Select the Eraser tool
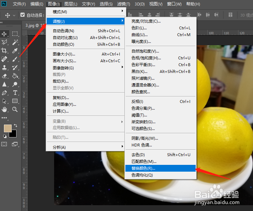Screen dimensions: 253x211 click(4, 76)
